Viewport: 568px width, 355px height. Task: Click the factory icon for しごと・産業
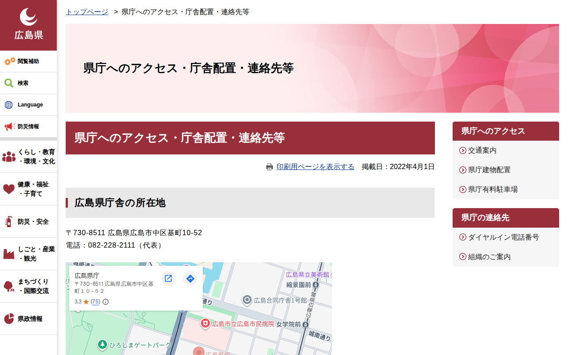(9, 254)
